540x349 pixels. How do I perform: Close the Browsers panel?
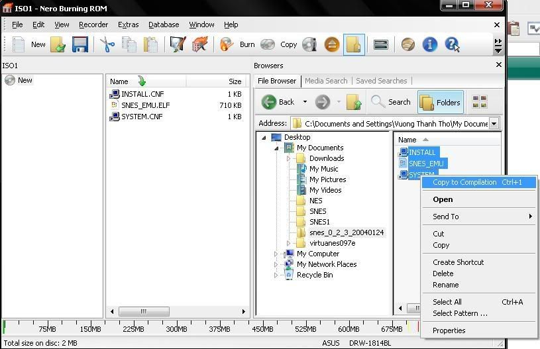[499, 65]
